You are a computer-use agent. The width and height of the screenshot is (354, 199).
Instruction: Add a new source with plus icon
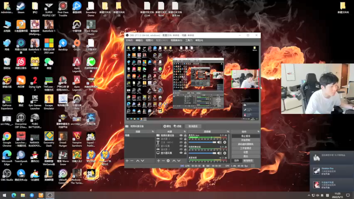point(158,161)
